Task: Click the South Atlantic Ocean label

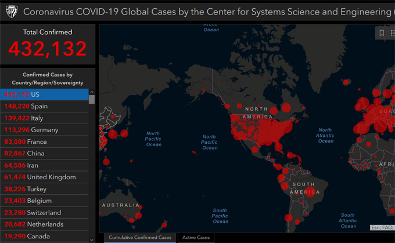Action: tap(347, 220)
